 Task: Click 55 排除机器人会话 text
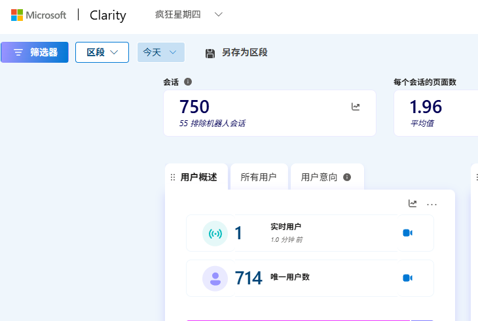(212, 123)
